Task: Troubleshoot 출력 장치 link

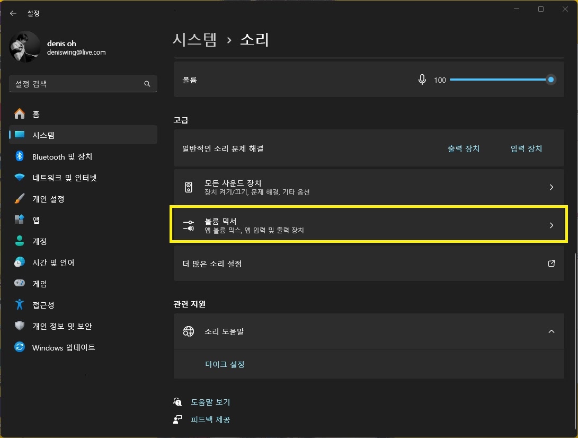Action: pos(464,148)
